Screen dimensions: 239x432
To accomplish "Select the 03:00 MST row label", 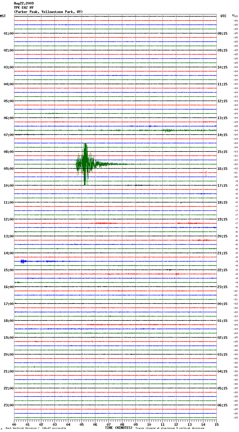I will (8, 67).
